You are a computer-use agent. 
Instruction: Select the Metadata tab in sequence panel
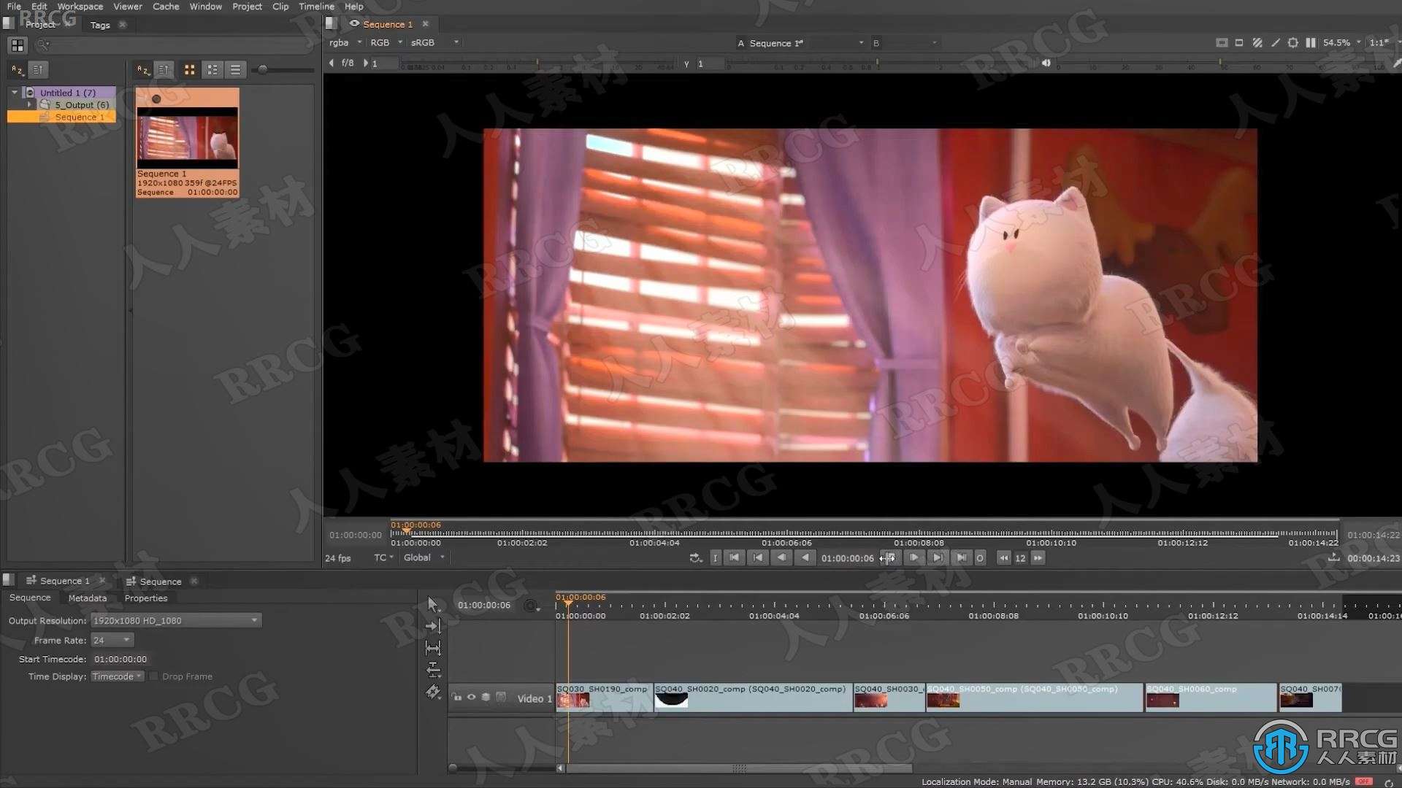(87, 598)
